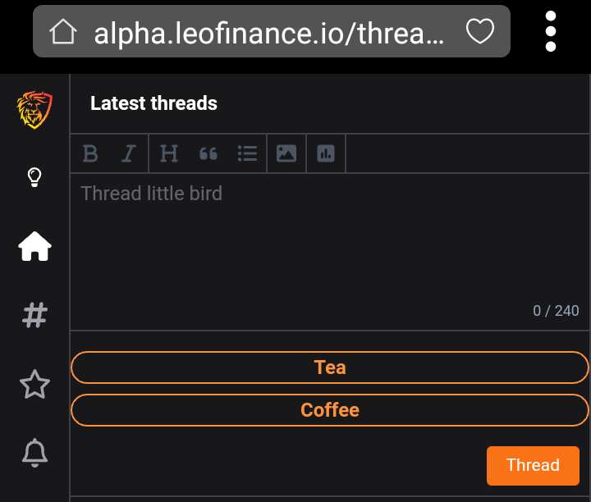
Task: Click the LeoFinance lion logo
Action: pyautogui.click(x=34, y=110)
